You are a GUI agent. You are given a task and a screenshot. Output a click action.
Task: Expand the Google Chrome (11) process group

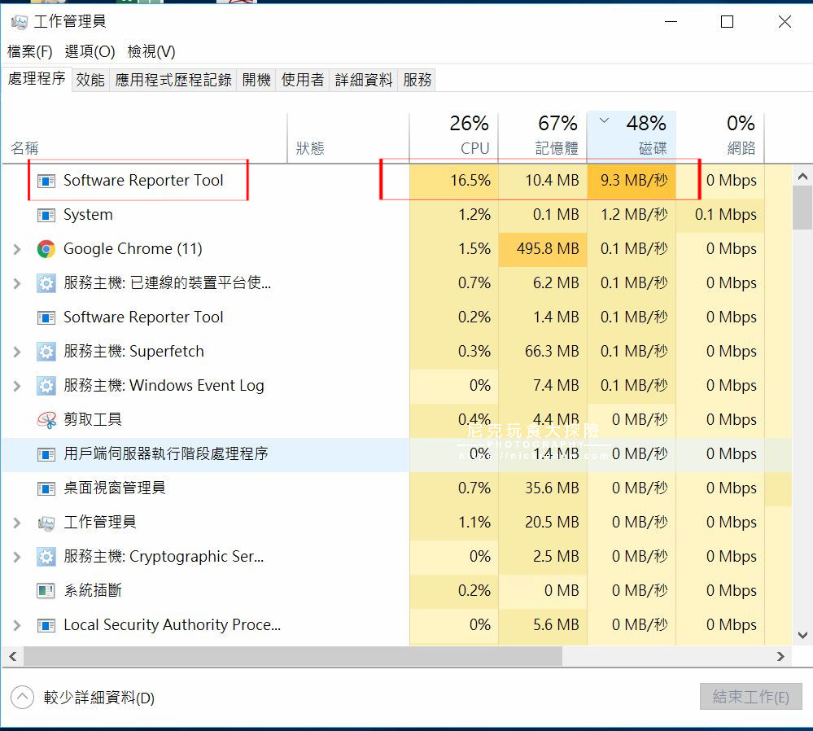coord(17,249)
